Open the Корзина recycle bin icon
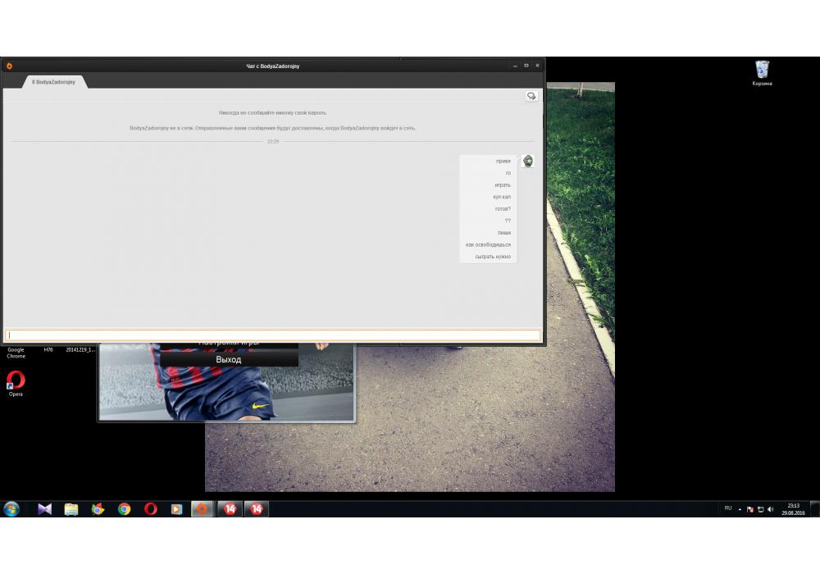The image size is (820, 574). 762,73
